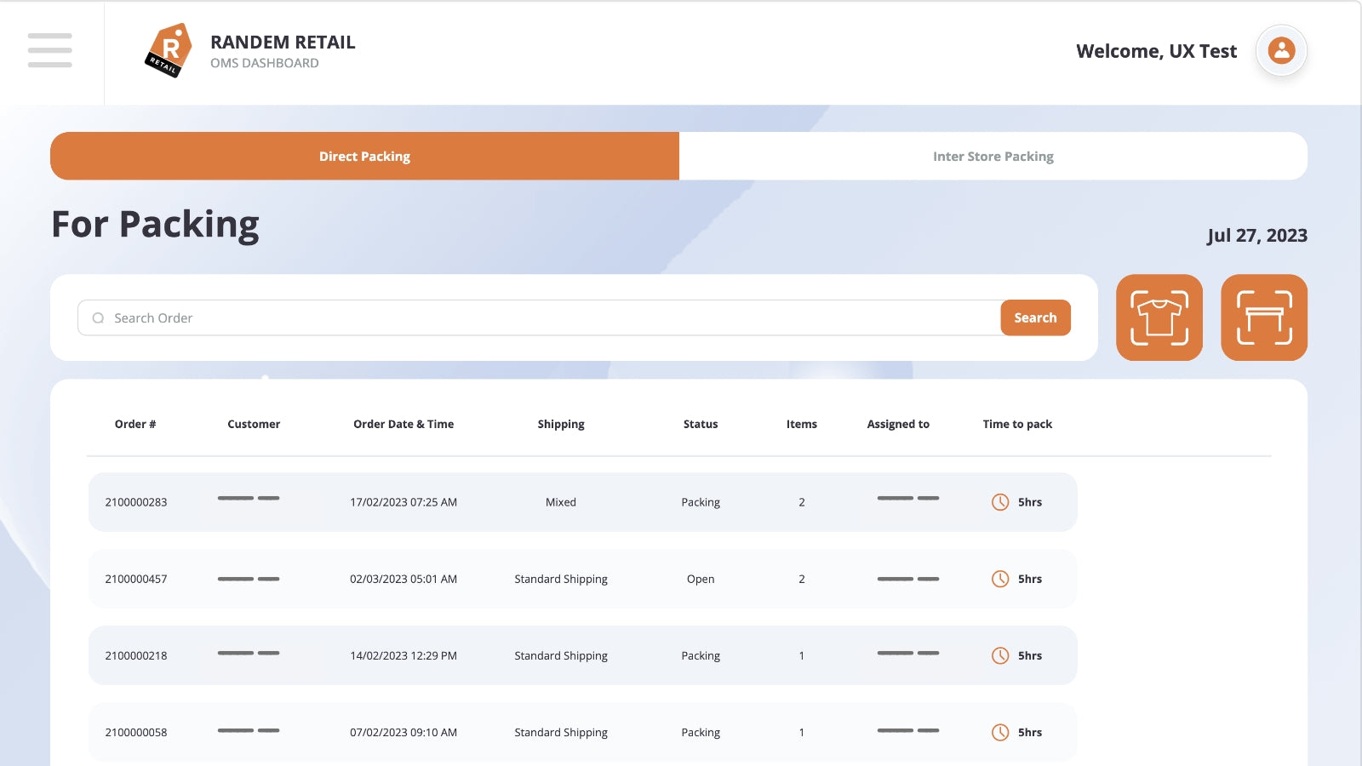
Task: Open order 2100000457
Action: coord(136,579)
